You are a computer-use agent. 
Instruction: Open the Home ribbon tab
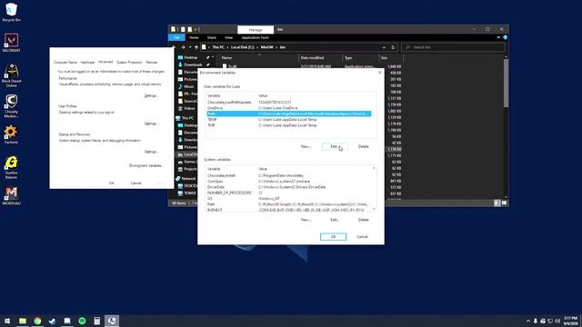pos(194,37)
